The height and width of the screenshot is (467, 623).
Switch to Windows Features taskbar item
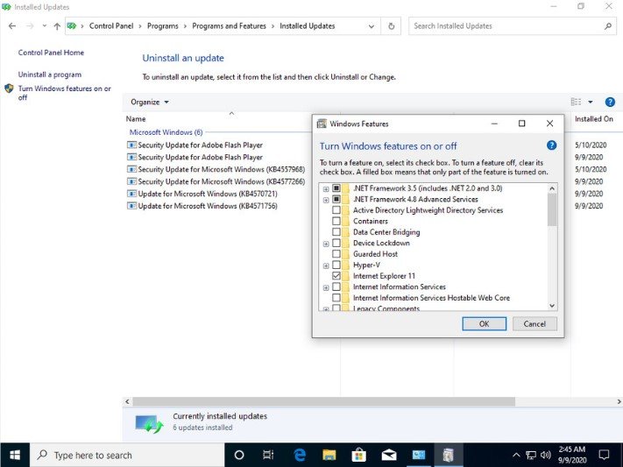point(448,455)
